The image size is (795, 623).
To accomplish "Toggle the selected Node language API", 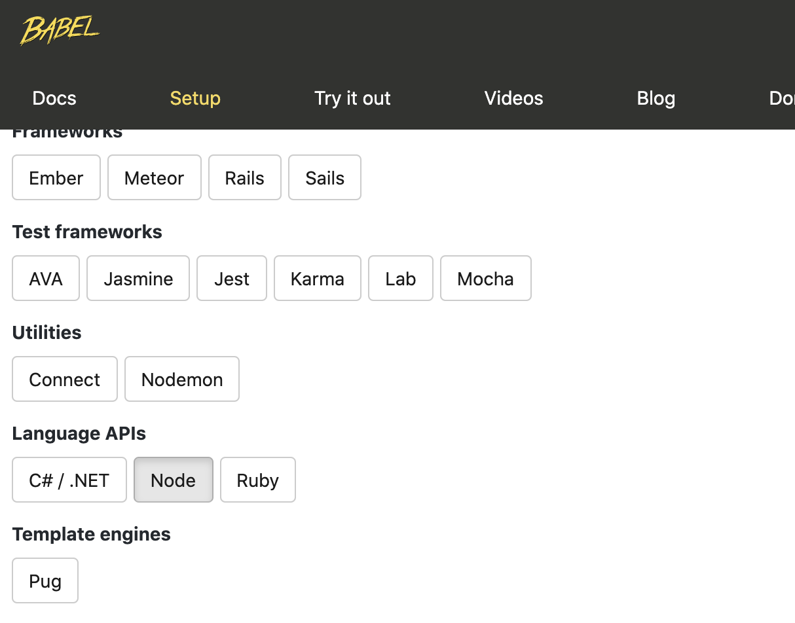I will [x=174, y=480].
